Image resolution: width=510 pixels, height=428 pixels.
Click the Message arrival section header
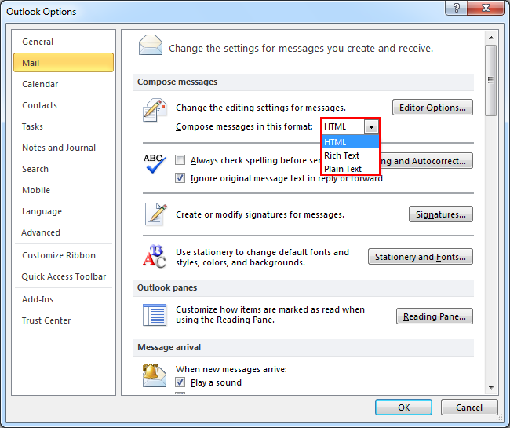point(303,347)
